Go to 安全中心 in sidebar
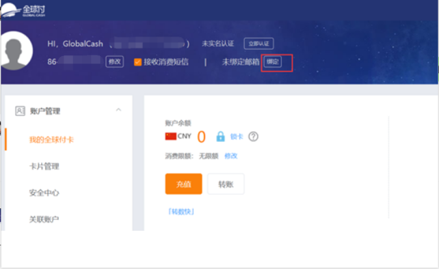The height and width of the screenshot is (269, 439). [x=44, y=193]
